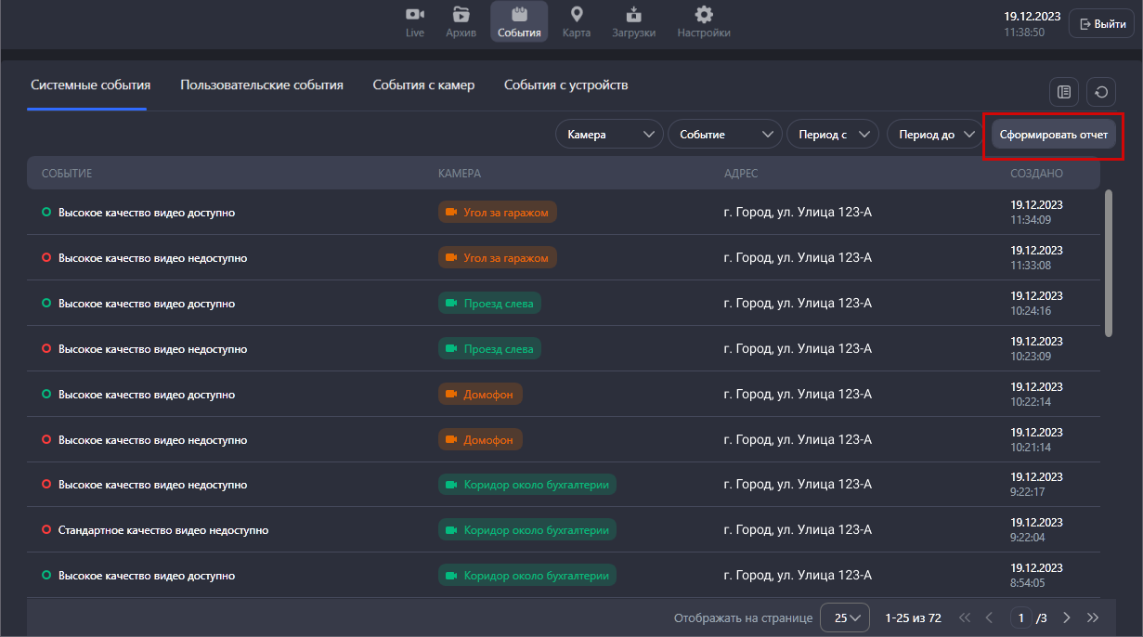Open the Live camera view
1143x637 pixels.
pyautogui.click(x=414, y=22)
